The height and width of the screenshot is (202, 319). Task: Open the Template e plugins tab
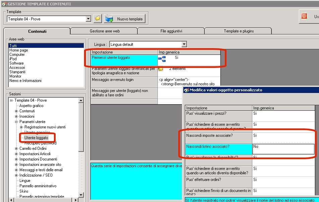(x=239, y=31)
